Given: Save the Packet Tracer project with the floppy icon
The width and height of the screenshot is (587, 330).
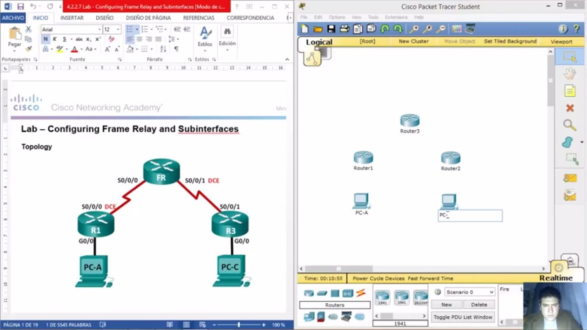Looking at the screenshot, I should click(331, 29).
